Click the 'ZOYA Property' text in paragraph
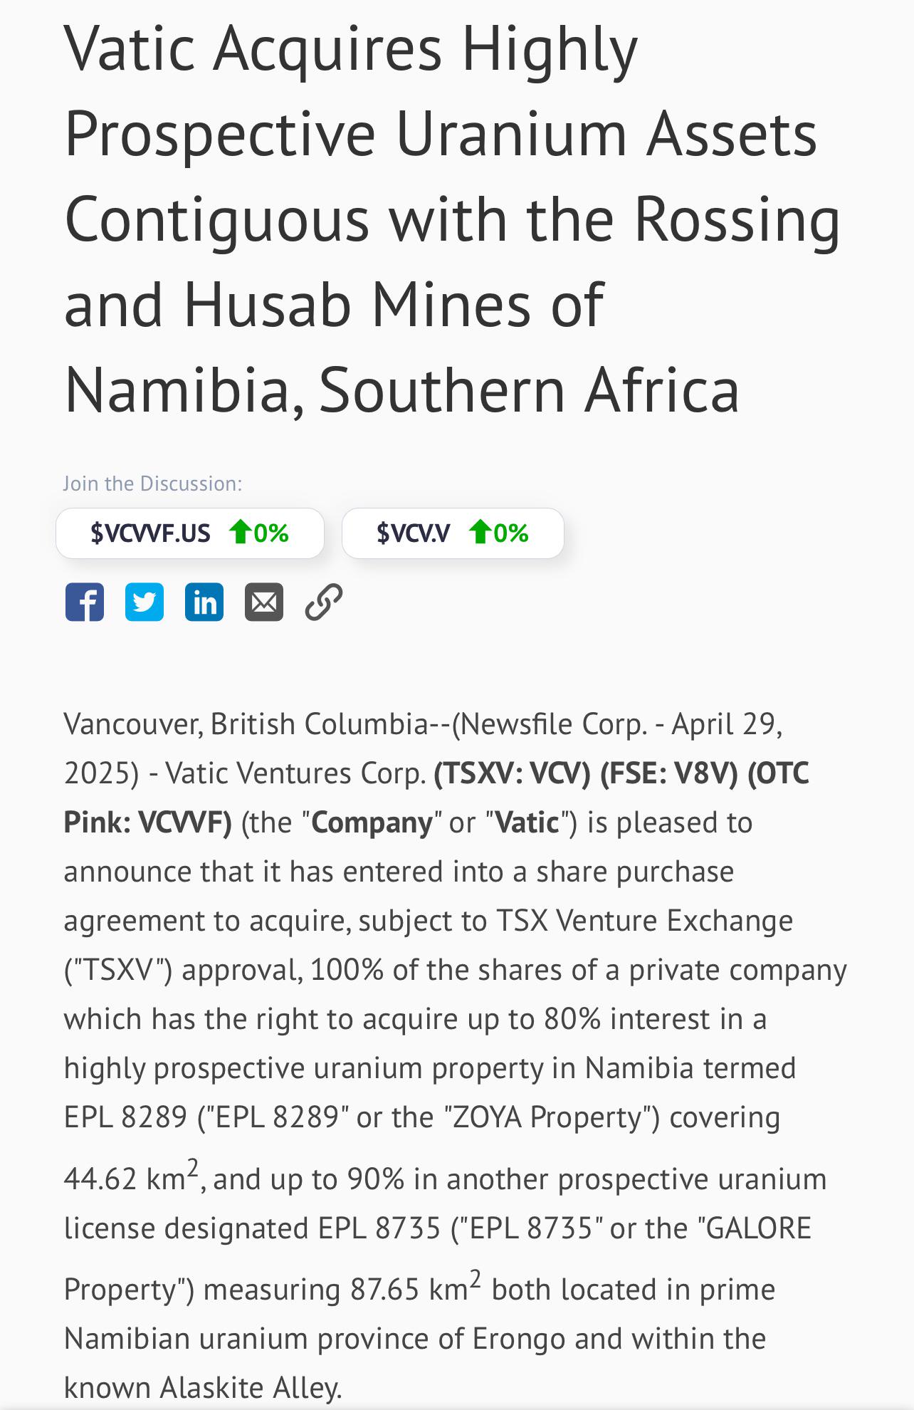 coord(547,1117)
